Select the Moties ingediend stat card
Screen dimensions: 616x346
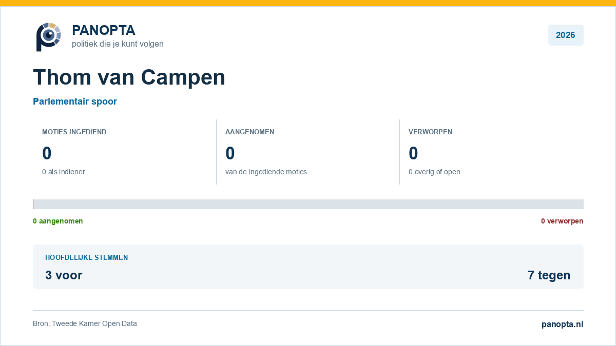coord(125,152)
